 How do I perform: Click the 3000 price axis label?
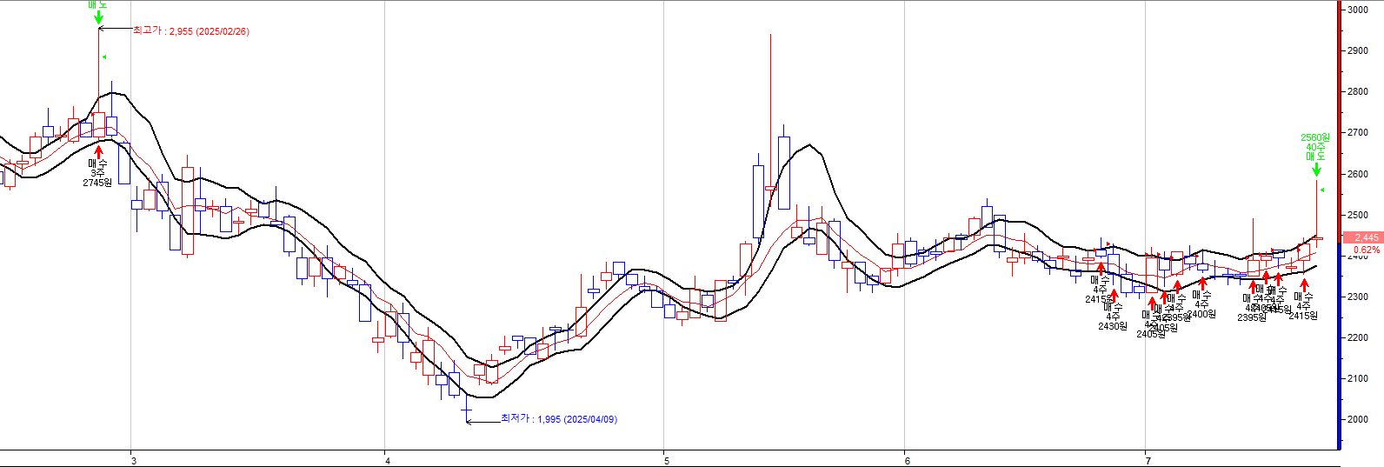(1358, 10)
